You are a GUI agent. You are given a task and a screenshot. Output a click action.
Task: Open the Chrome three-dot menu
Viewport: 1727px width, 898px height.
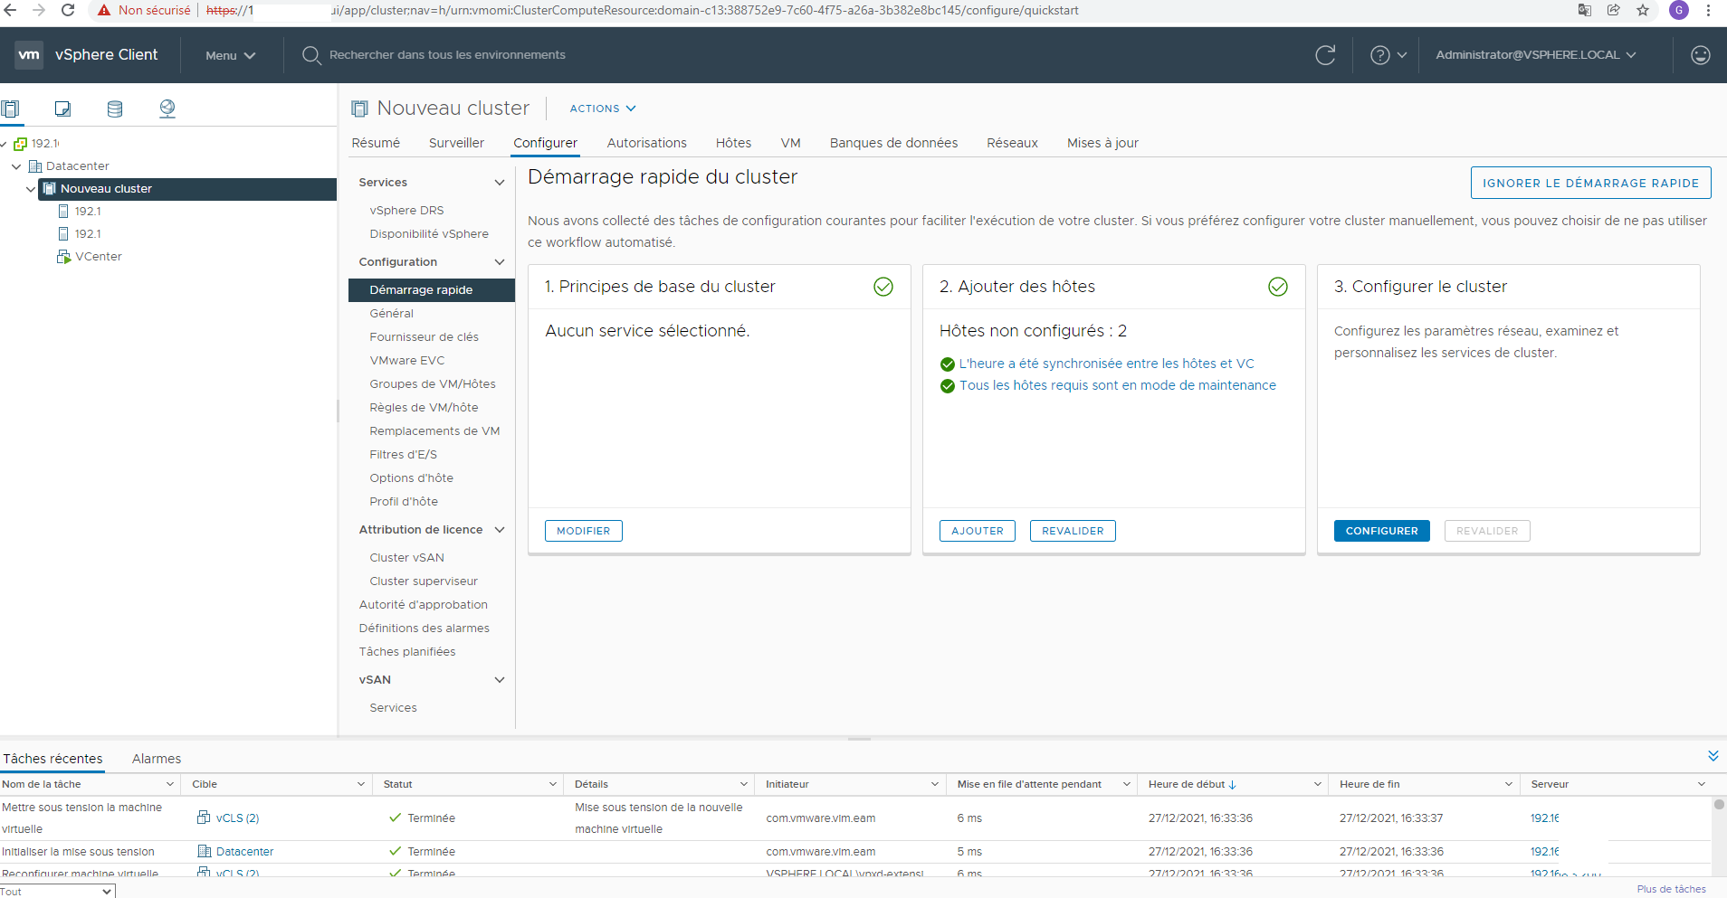[x=1708, y=10]
